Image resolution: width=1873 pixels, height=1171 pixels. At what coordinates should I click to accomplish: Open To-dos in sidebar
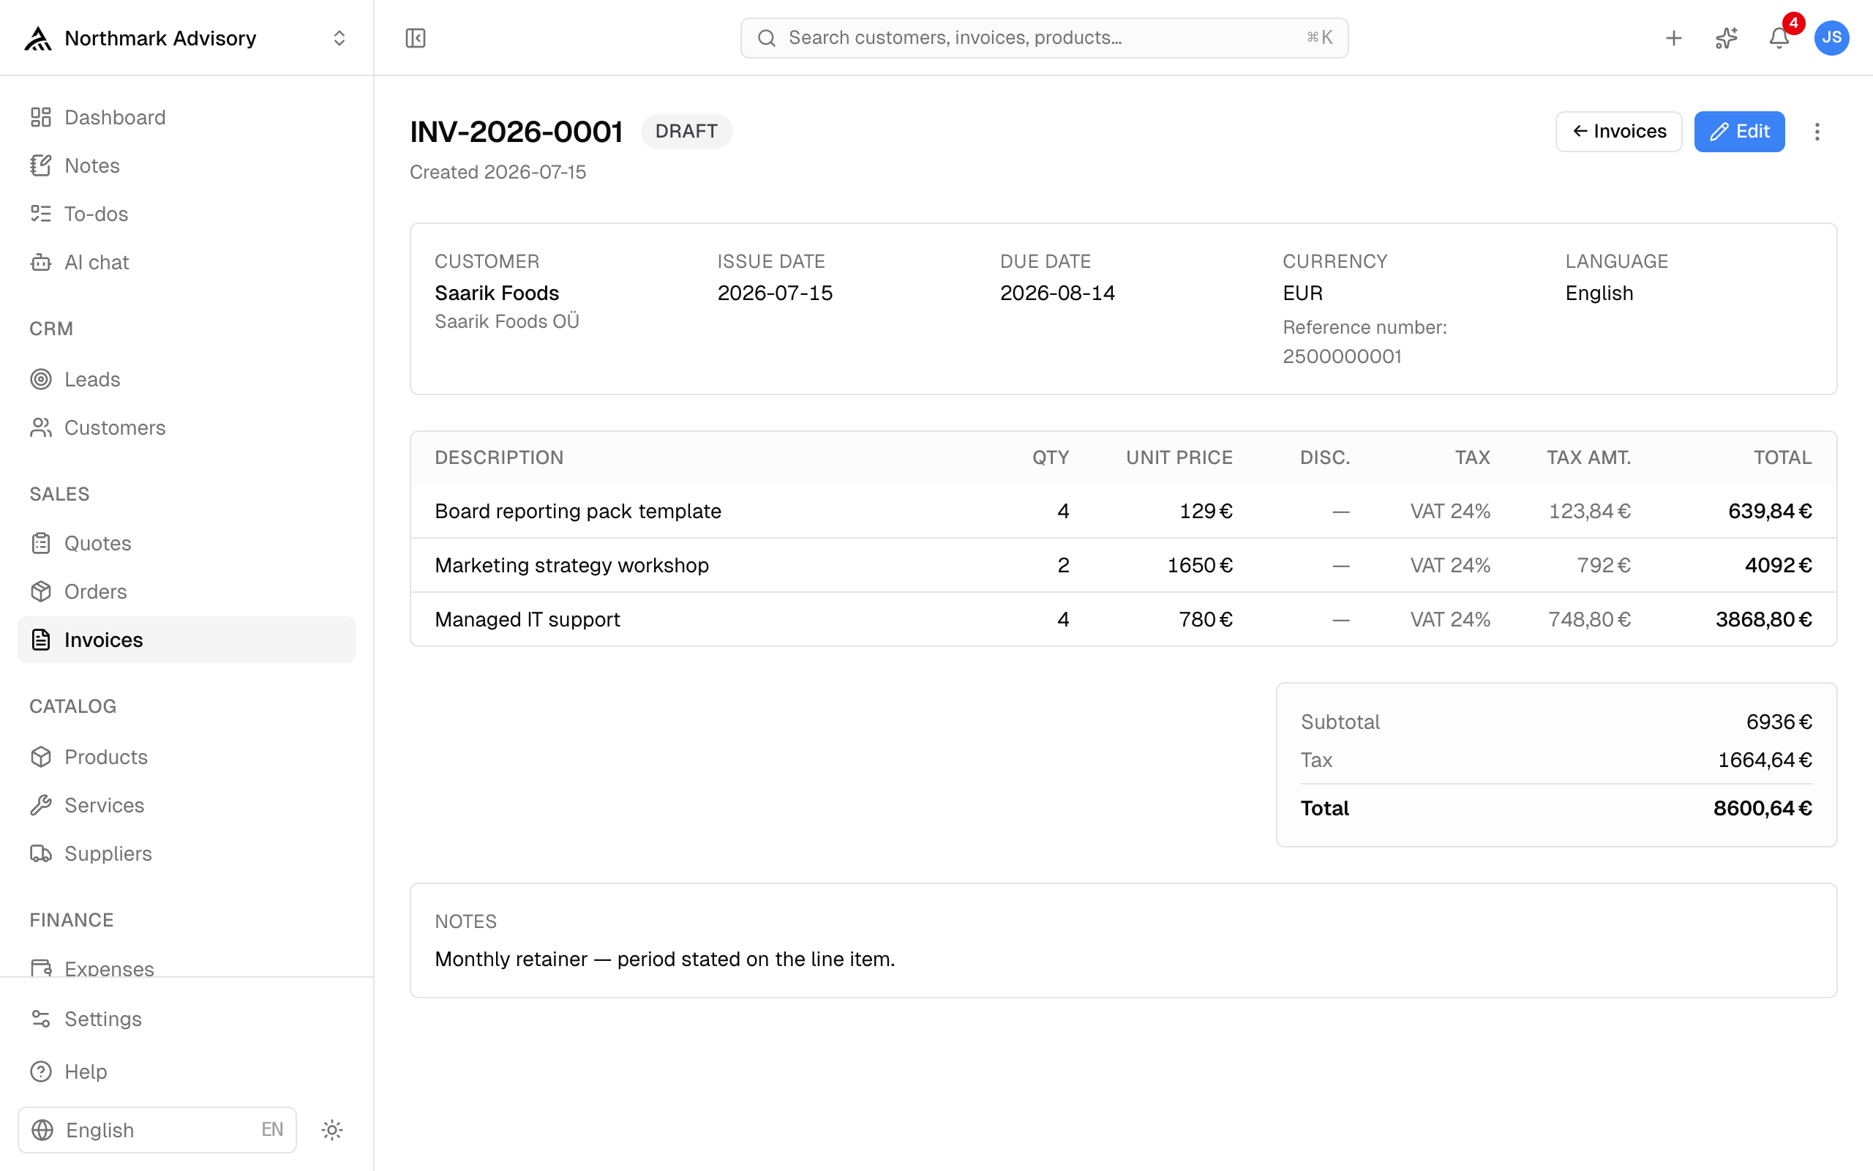tap(187, 214)
